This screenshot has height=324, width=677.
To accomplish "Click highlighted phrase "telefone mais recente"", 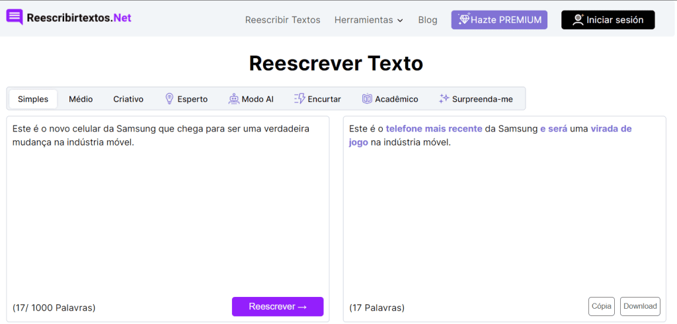I will 434,129.
